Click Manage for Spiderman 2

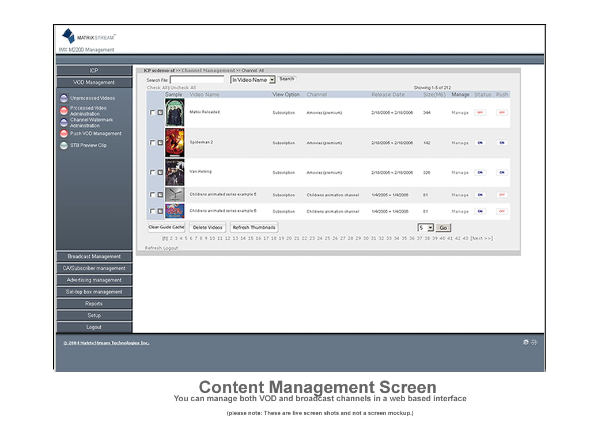click(x=460, y=143)
